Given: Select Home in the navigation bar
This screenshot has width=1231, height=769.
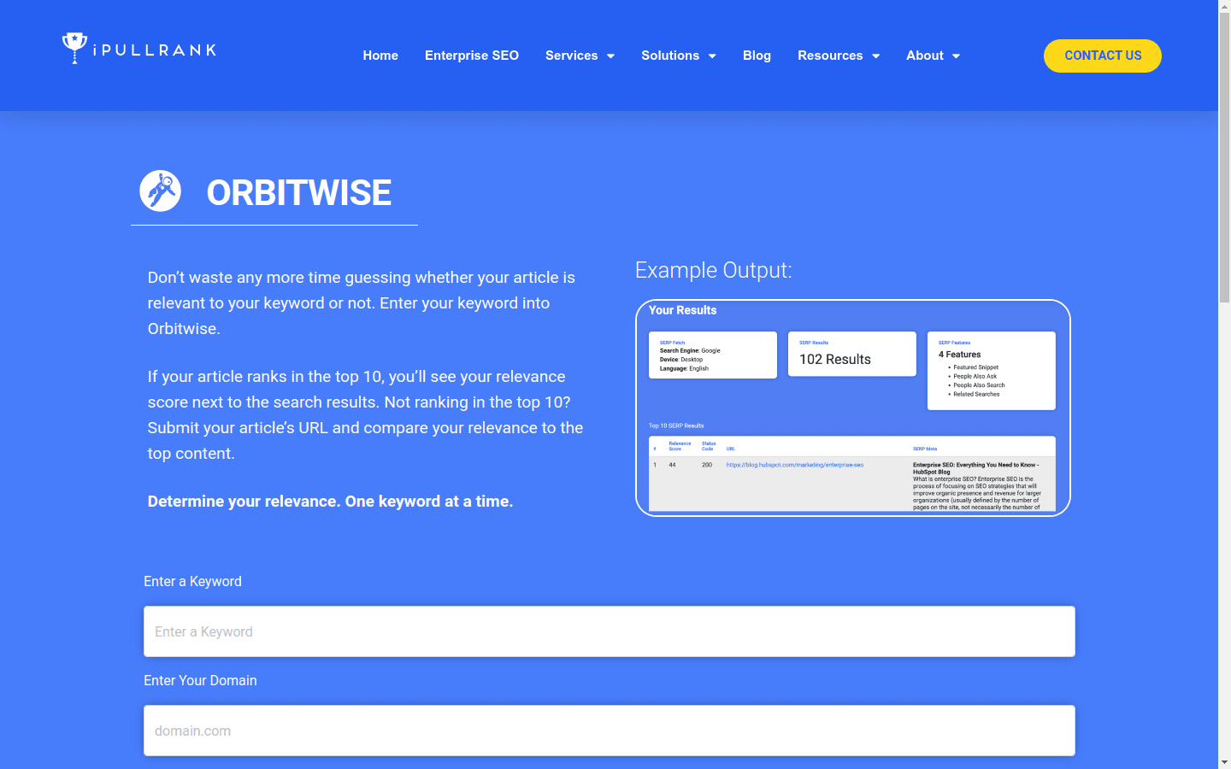Looking at the screenshot, I should point(380,56).
